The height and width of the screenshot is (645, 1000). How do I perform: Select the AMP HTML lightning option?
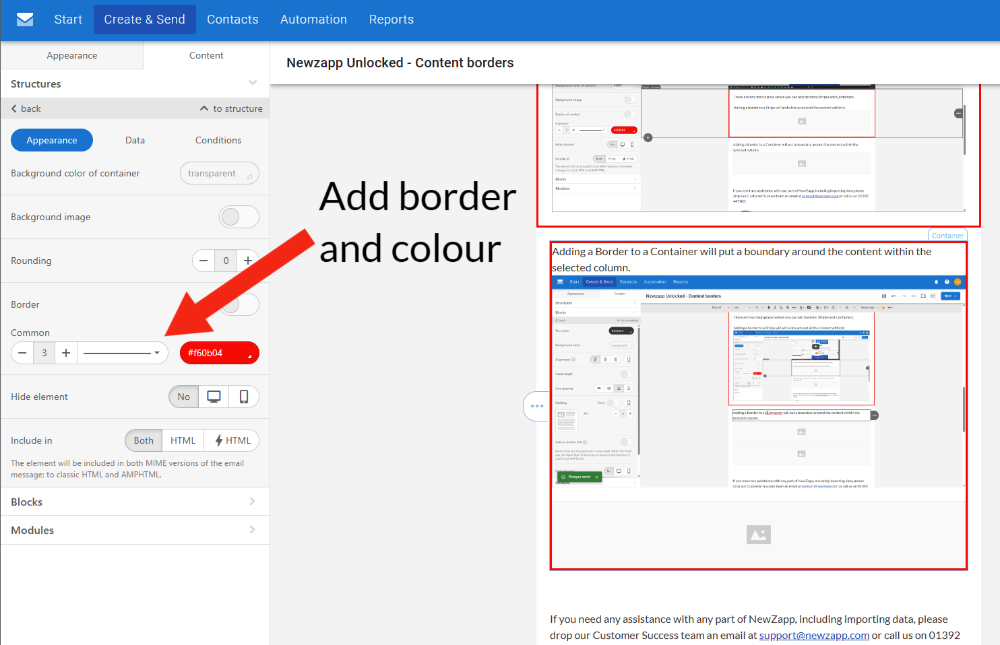click(x=232, y=440)
